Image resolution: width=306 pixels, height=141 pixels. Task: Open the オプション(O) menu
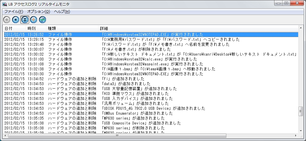click(39, 12)
